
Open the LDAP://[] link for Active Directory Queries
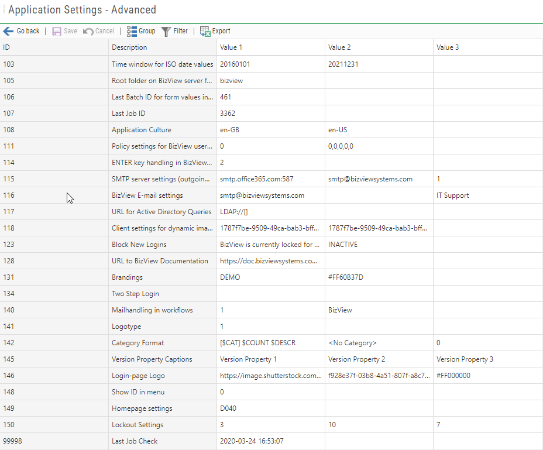tap(233, 211)
